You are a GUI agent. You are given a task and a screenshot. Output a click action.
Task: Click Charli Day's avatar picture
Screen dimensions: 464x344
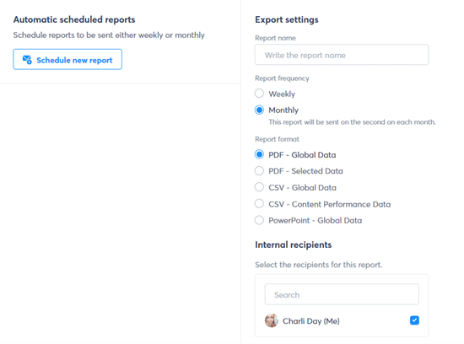pos(272,320)
